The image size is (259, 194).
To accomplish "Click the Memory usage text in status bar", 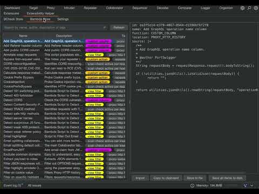I will 209,185.
